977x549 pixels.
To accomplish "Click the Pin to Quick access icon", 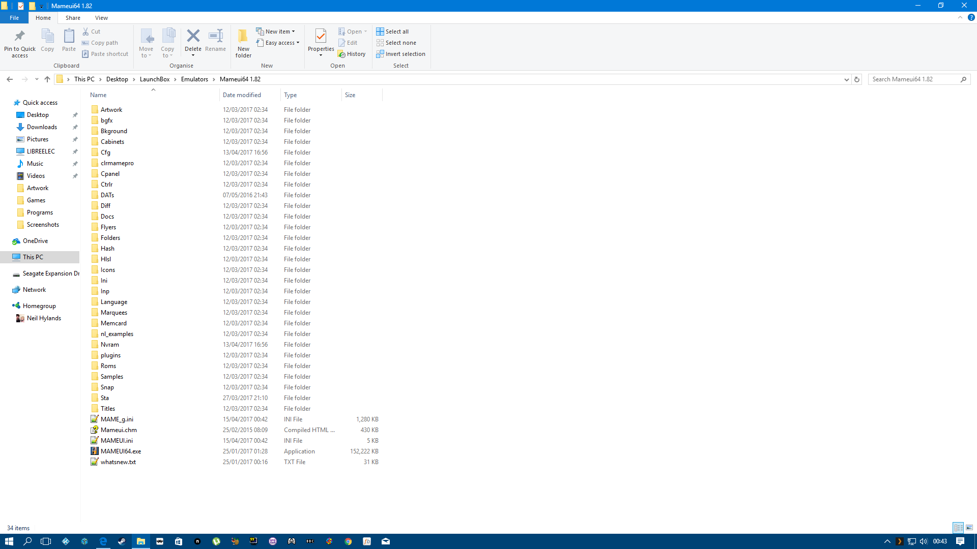I will pos(20,36).
